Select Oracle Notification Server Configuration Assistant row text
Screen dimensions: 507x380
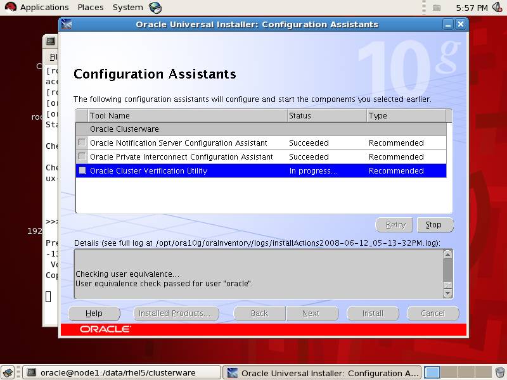(x=179, y=143)
